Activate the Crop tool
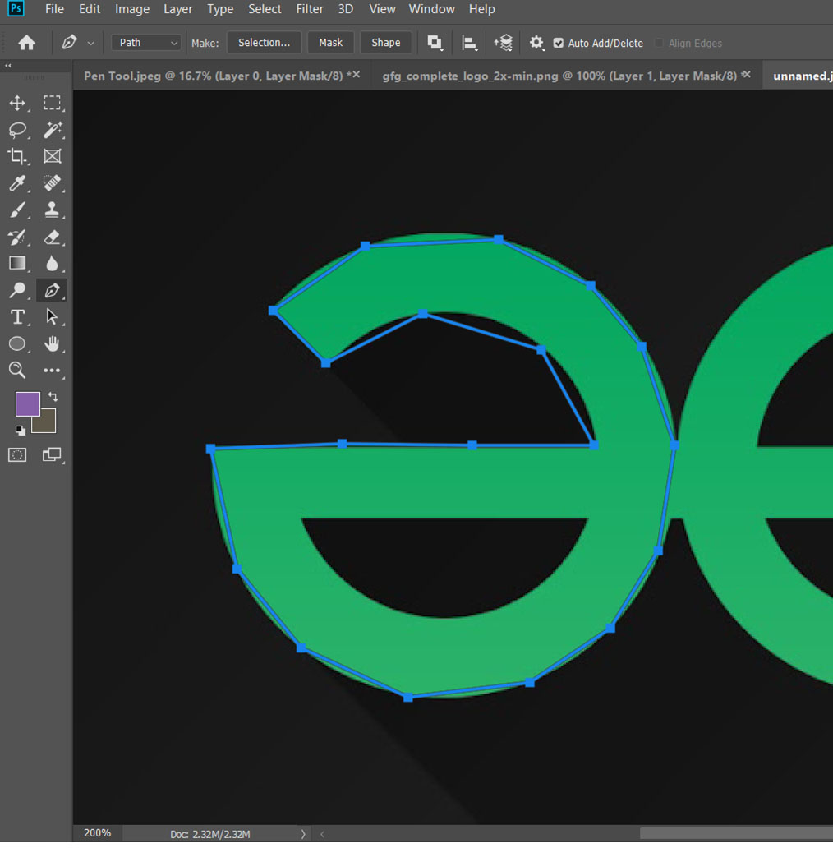The height and width of the screenshot is (848, 833). click(x=16, y=156)
